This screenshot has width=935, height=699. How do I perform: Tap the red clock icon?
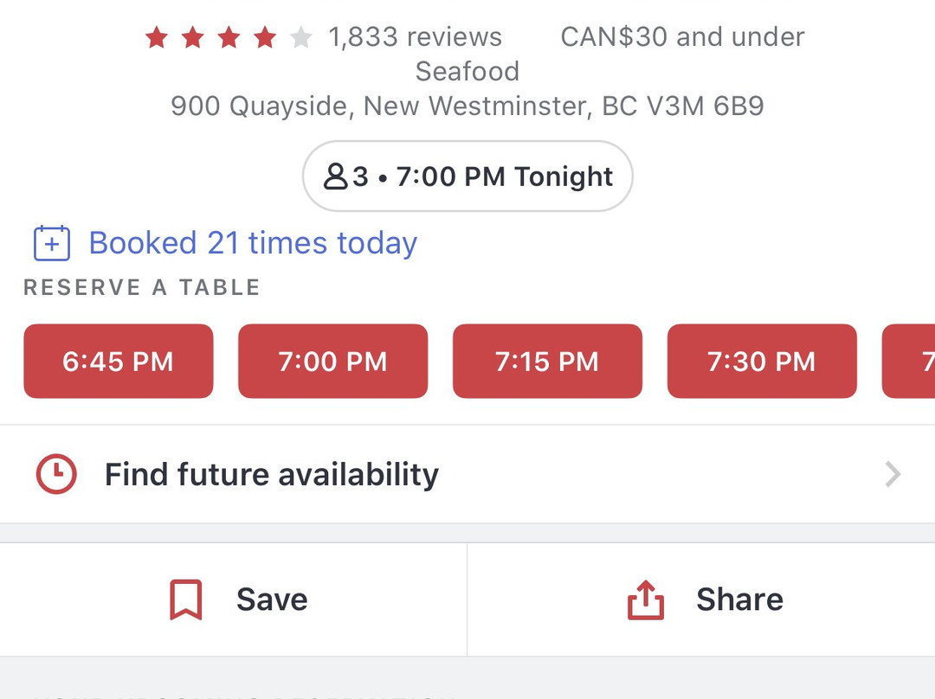click(56, 474)
